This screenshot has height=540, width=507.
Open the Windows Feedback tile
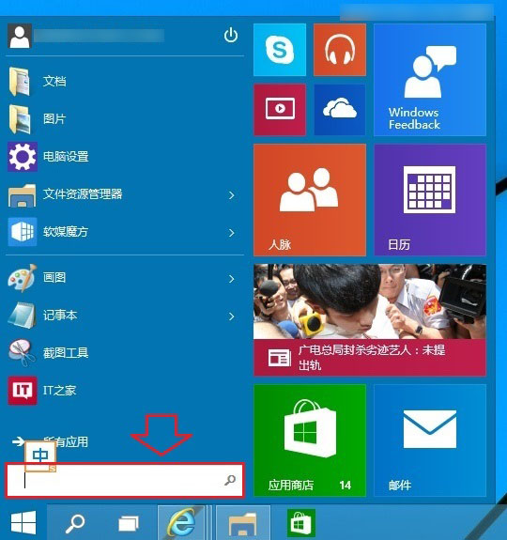tap(430, 80)
